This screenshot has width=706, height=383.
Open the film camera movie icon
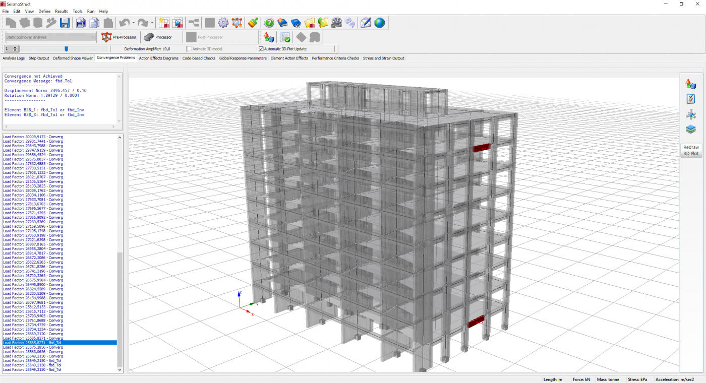click(x=336, y=23)
